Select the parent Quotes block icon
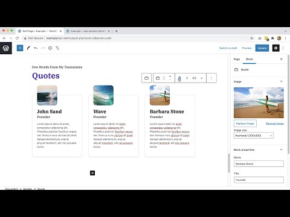 pyautogui.click(x=146, y=78)
